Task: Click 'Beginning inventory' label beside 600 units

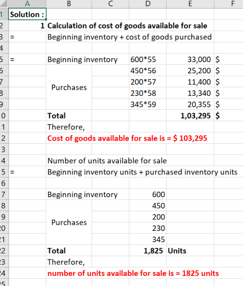Action: click(82, 194)
